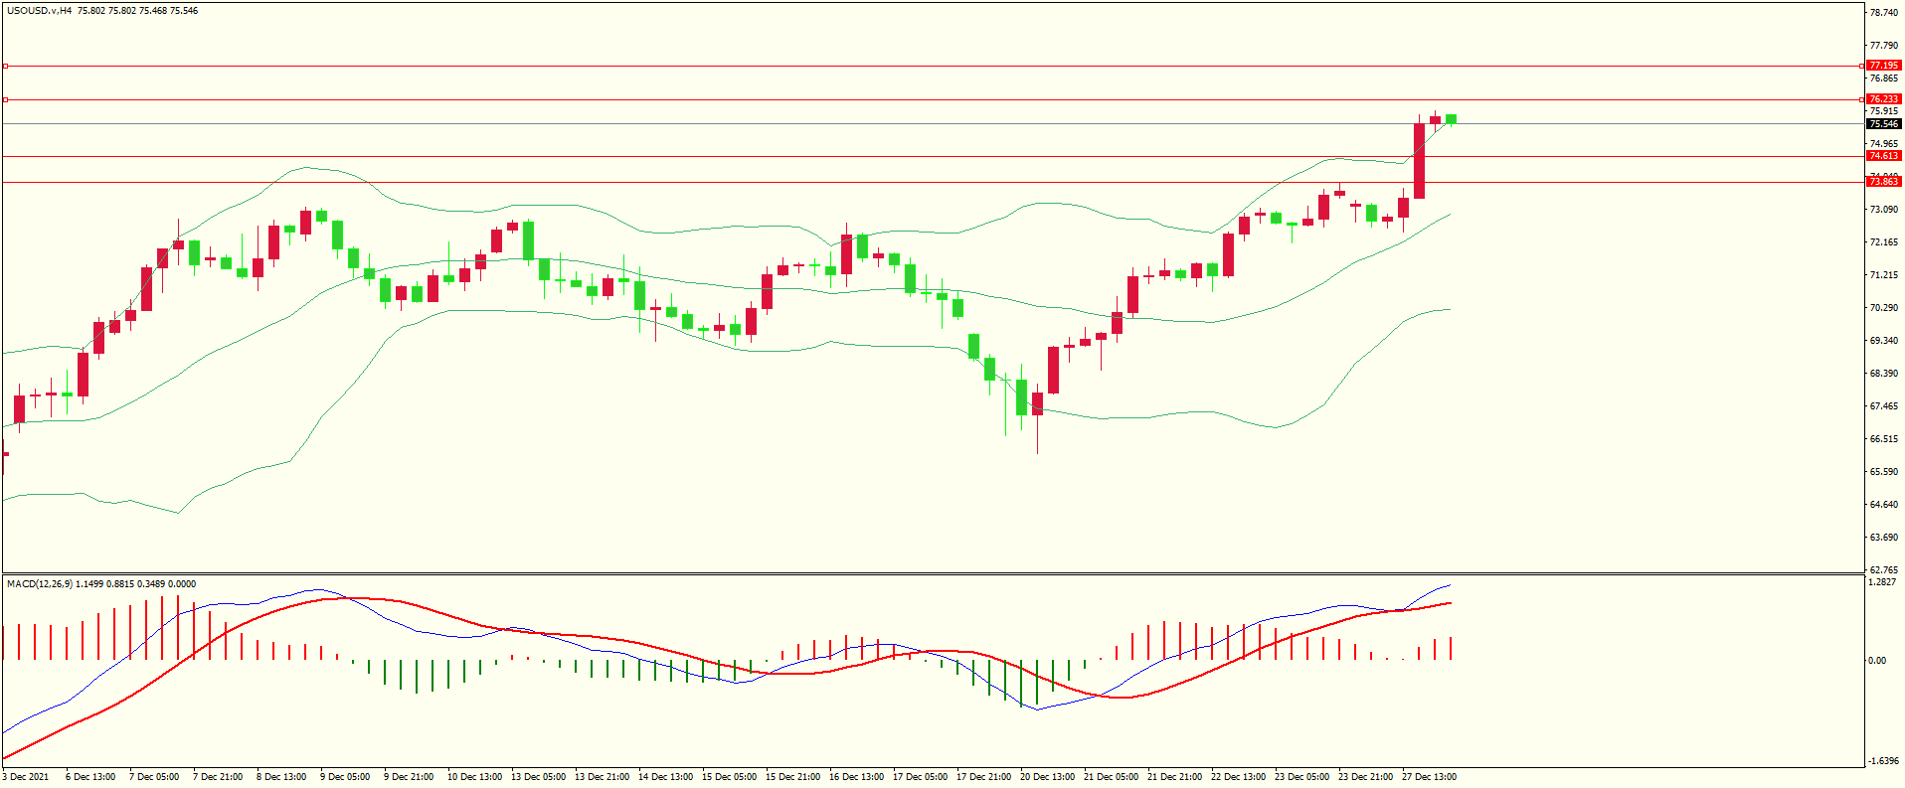The height and width of the screenshot is (788, 1905).
Task: Click the 73.090 price axis label
Action: [x=1884, y=210]
